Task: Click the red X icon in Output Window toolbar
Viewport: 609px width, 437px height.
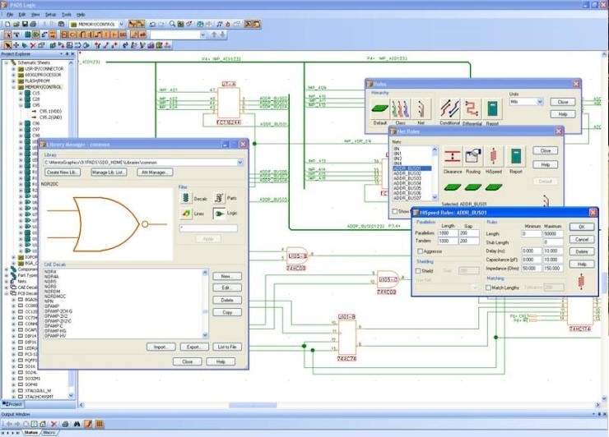Action: pos(54,424)
